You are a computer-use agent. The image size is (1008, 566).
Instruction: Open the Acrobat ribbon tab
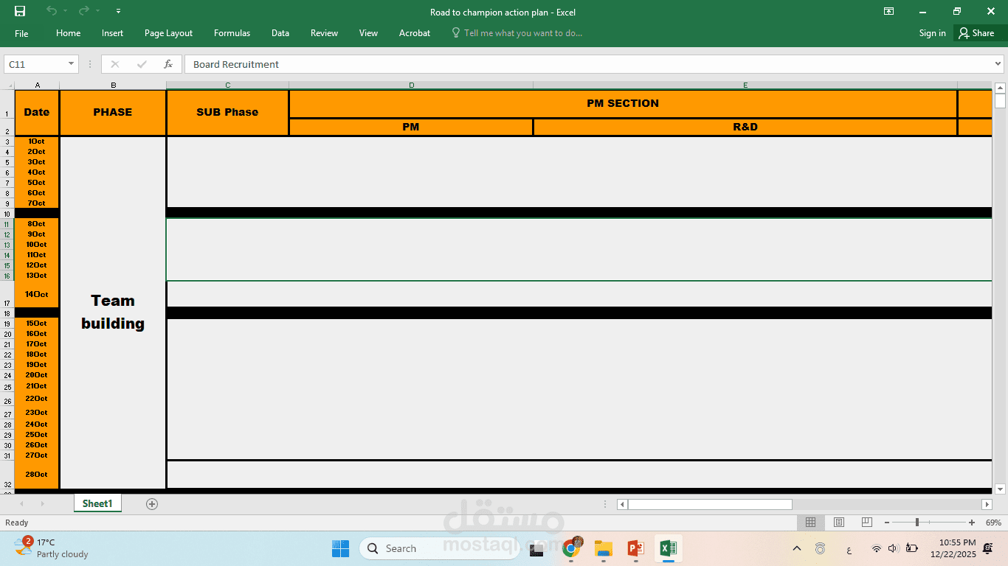(414, 33)
